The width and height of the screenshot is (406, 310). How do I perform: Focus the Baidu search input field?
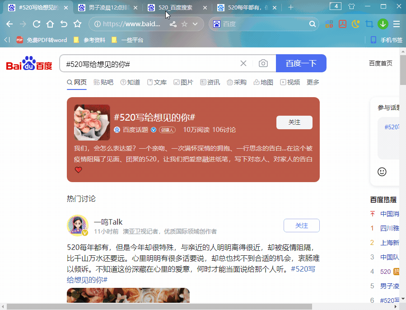[x=150, y=64]
